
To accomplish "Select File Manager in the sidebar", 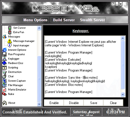I will click(15, 85).
